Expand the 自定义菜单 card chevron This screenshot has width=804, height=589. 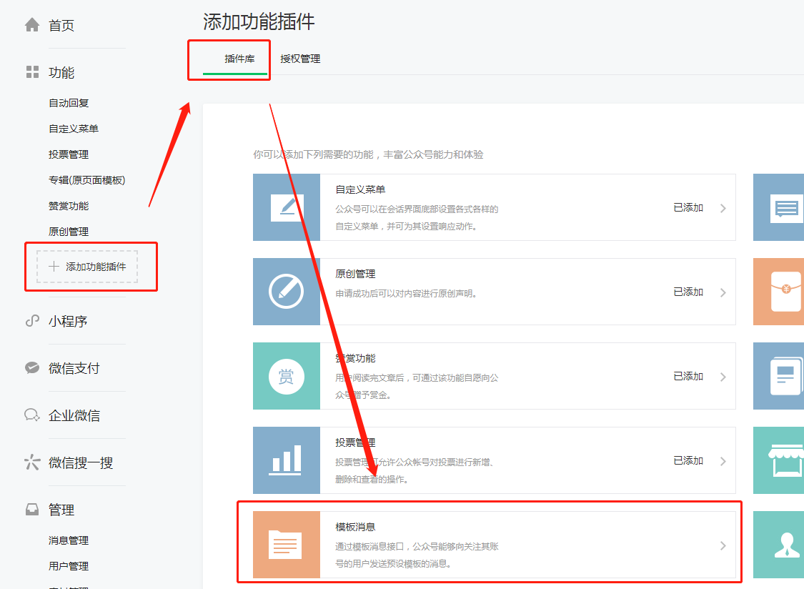pyautogui.click(x=723, y=208)
